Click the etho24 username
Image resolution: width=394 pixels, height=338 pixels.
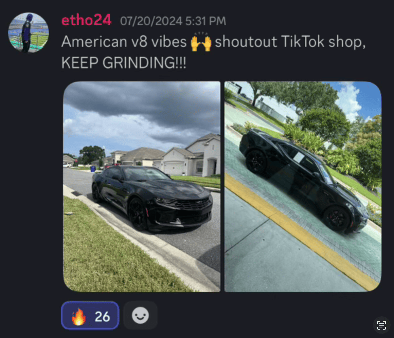[86, 20]
